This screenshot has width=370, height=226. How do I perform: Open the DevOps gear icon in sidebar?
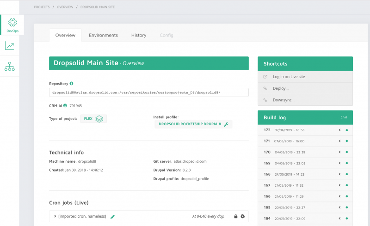click(12, 22)
